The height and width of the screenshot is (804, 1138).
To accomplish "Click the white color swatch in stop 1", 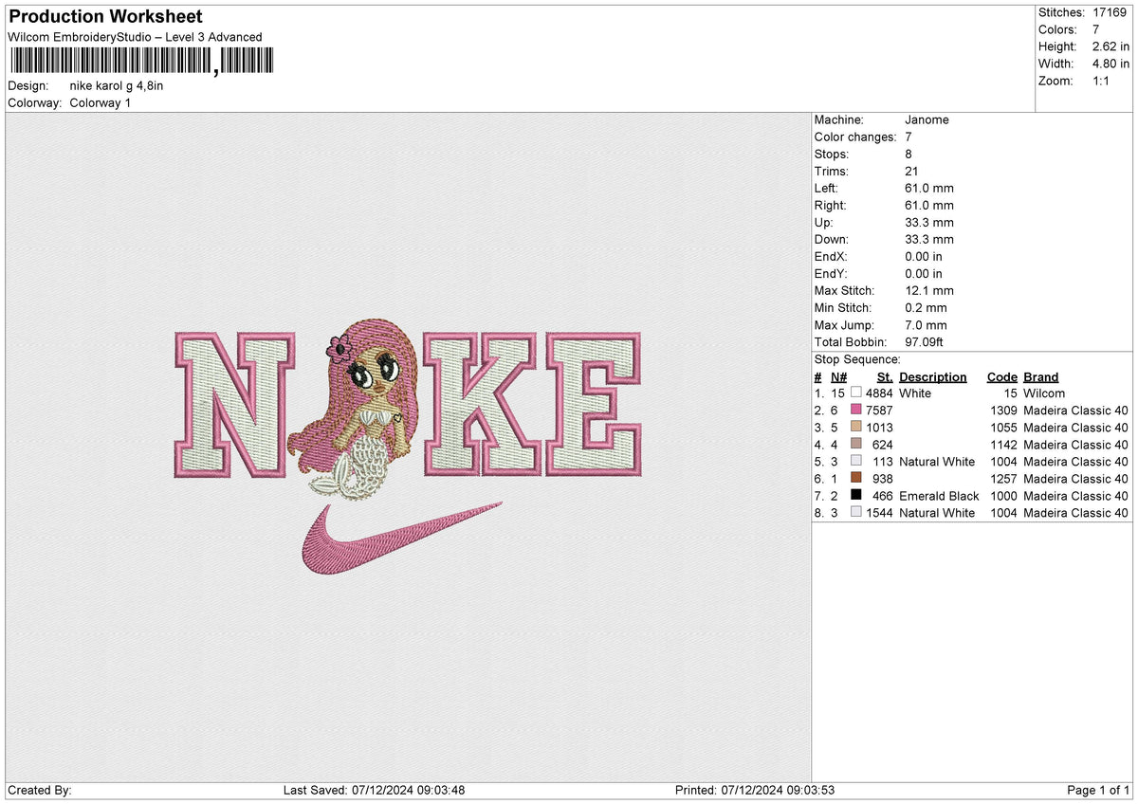I will coord(856,393).
